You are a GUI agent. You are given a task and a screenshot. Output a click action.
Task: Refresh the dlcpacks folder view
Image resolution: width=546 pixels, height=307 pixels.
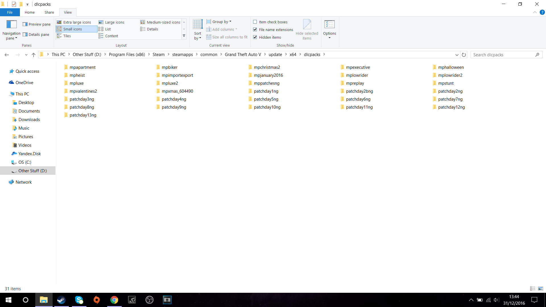click(464, 55)
